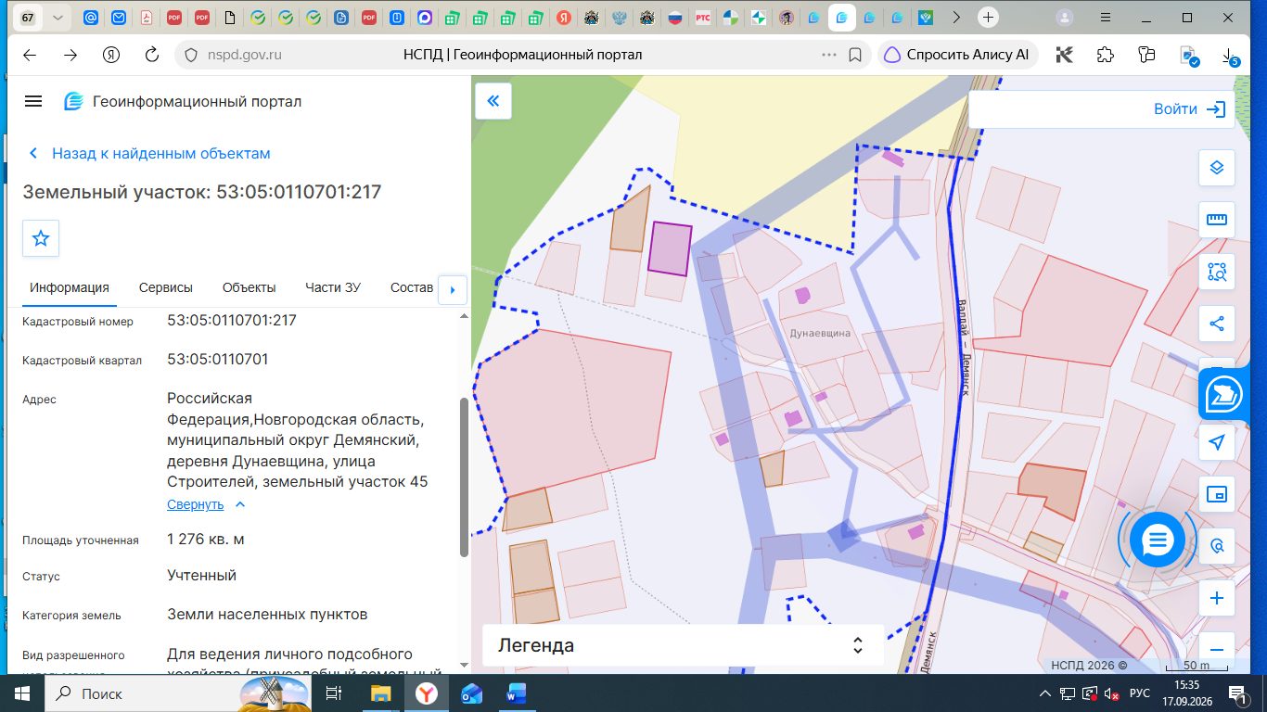Open the overview mini-map tool

click(1217, 495)
